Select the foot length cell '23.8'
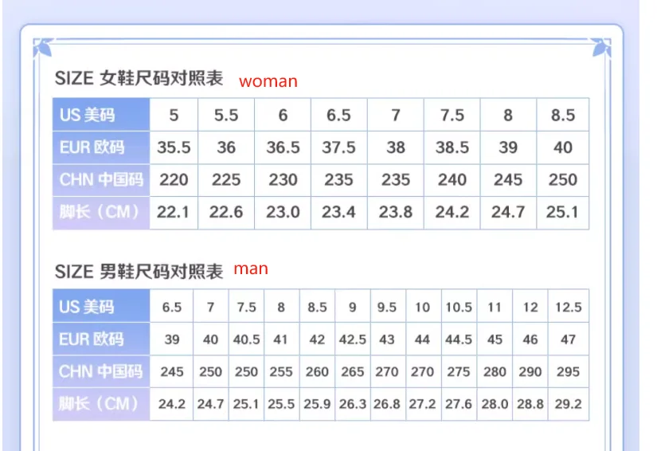The width and height of the screenshot is (657, 451). point(396,213)
